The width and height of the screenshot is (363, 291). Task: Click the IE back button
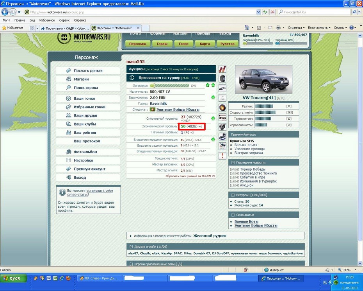pos(5,12)
